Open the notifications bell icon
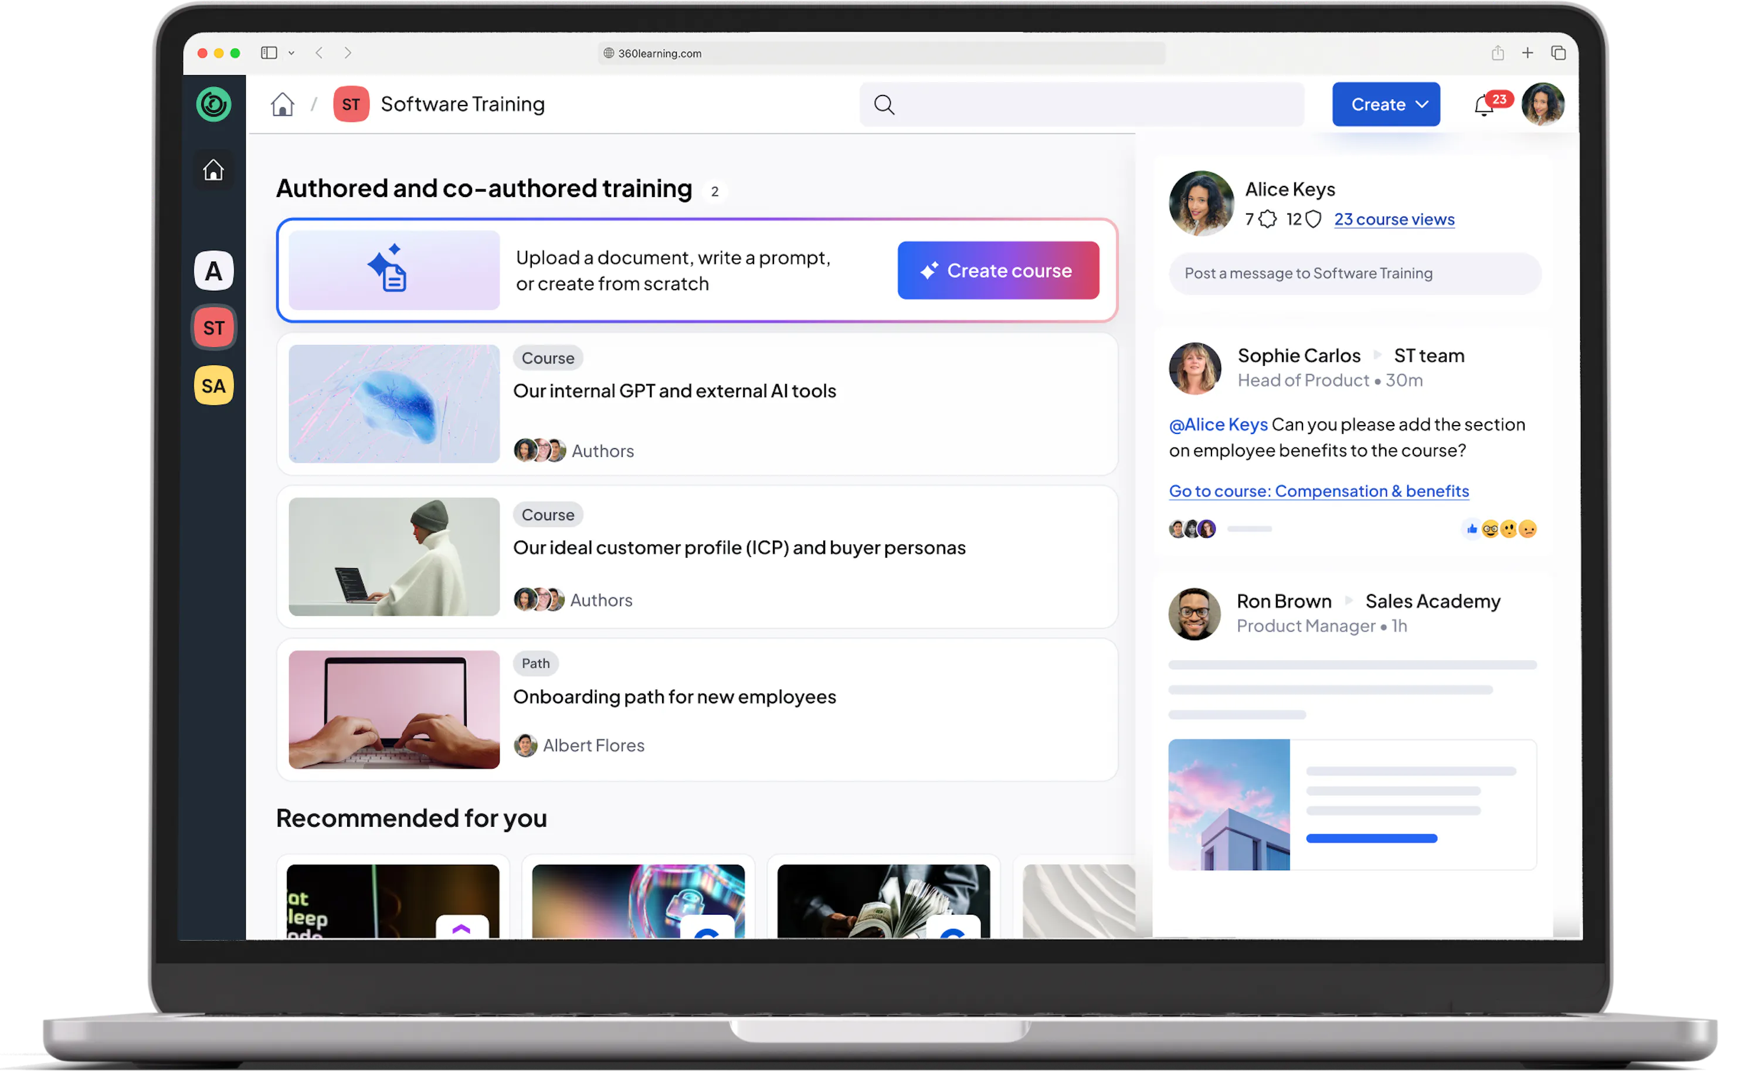The width and height of the screenshot is (1758, 1073). pos(1484,106)
